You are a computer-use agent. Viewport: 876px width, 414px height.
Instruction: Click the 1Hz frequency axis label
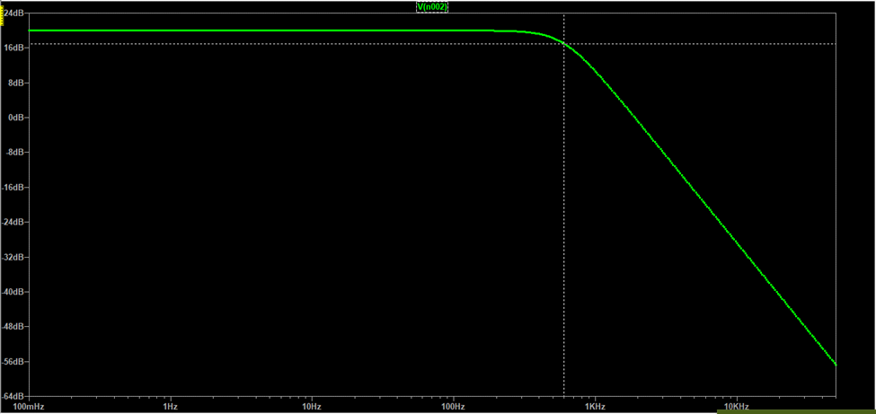tap(170, 407)
